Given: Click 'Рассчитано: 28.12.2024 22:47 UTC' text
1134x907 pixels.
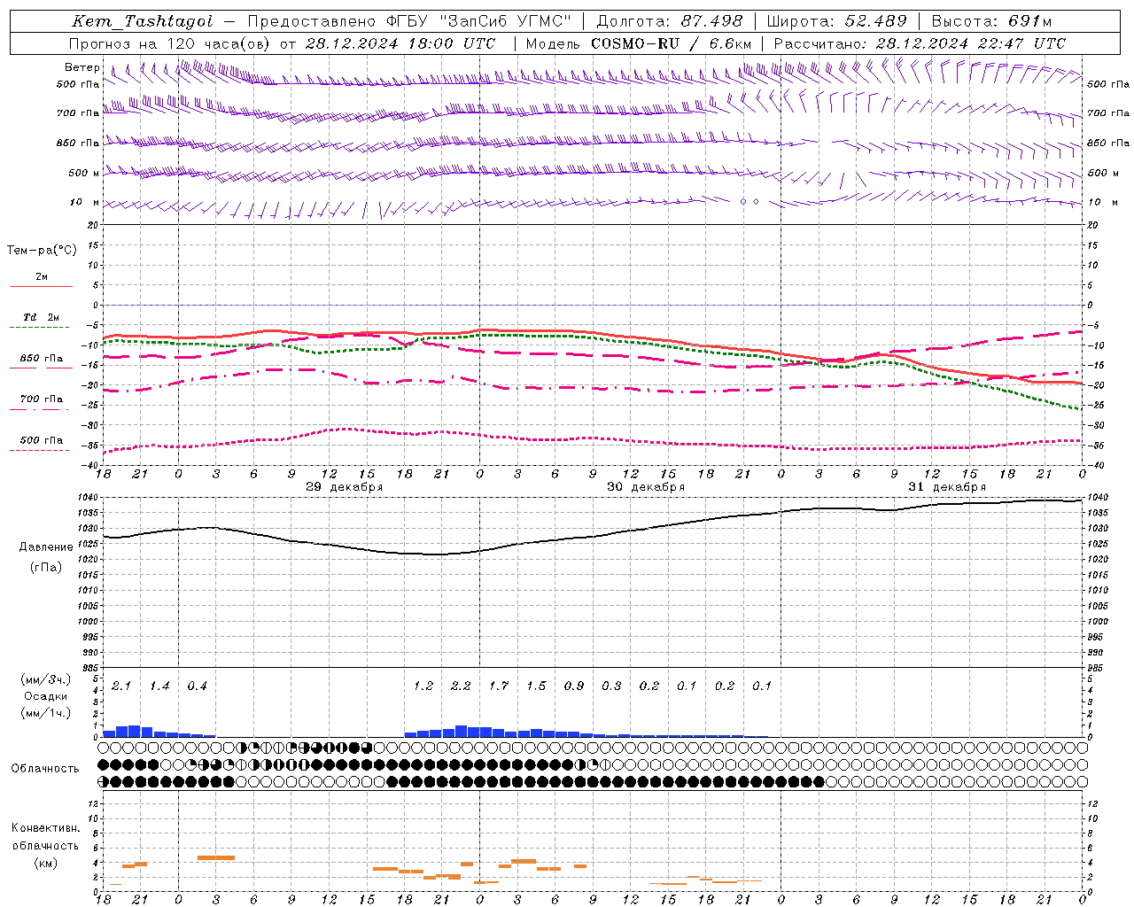Looking at the screenshot, I should pyautogui.click(x=920, y=43).
